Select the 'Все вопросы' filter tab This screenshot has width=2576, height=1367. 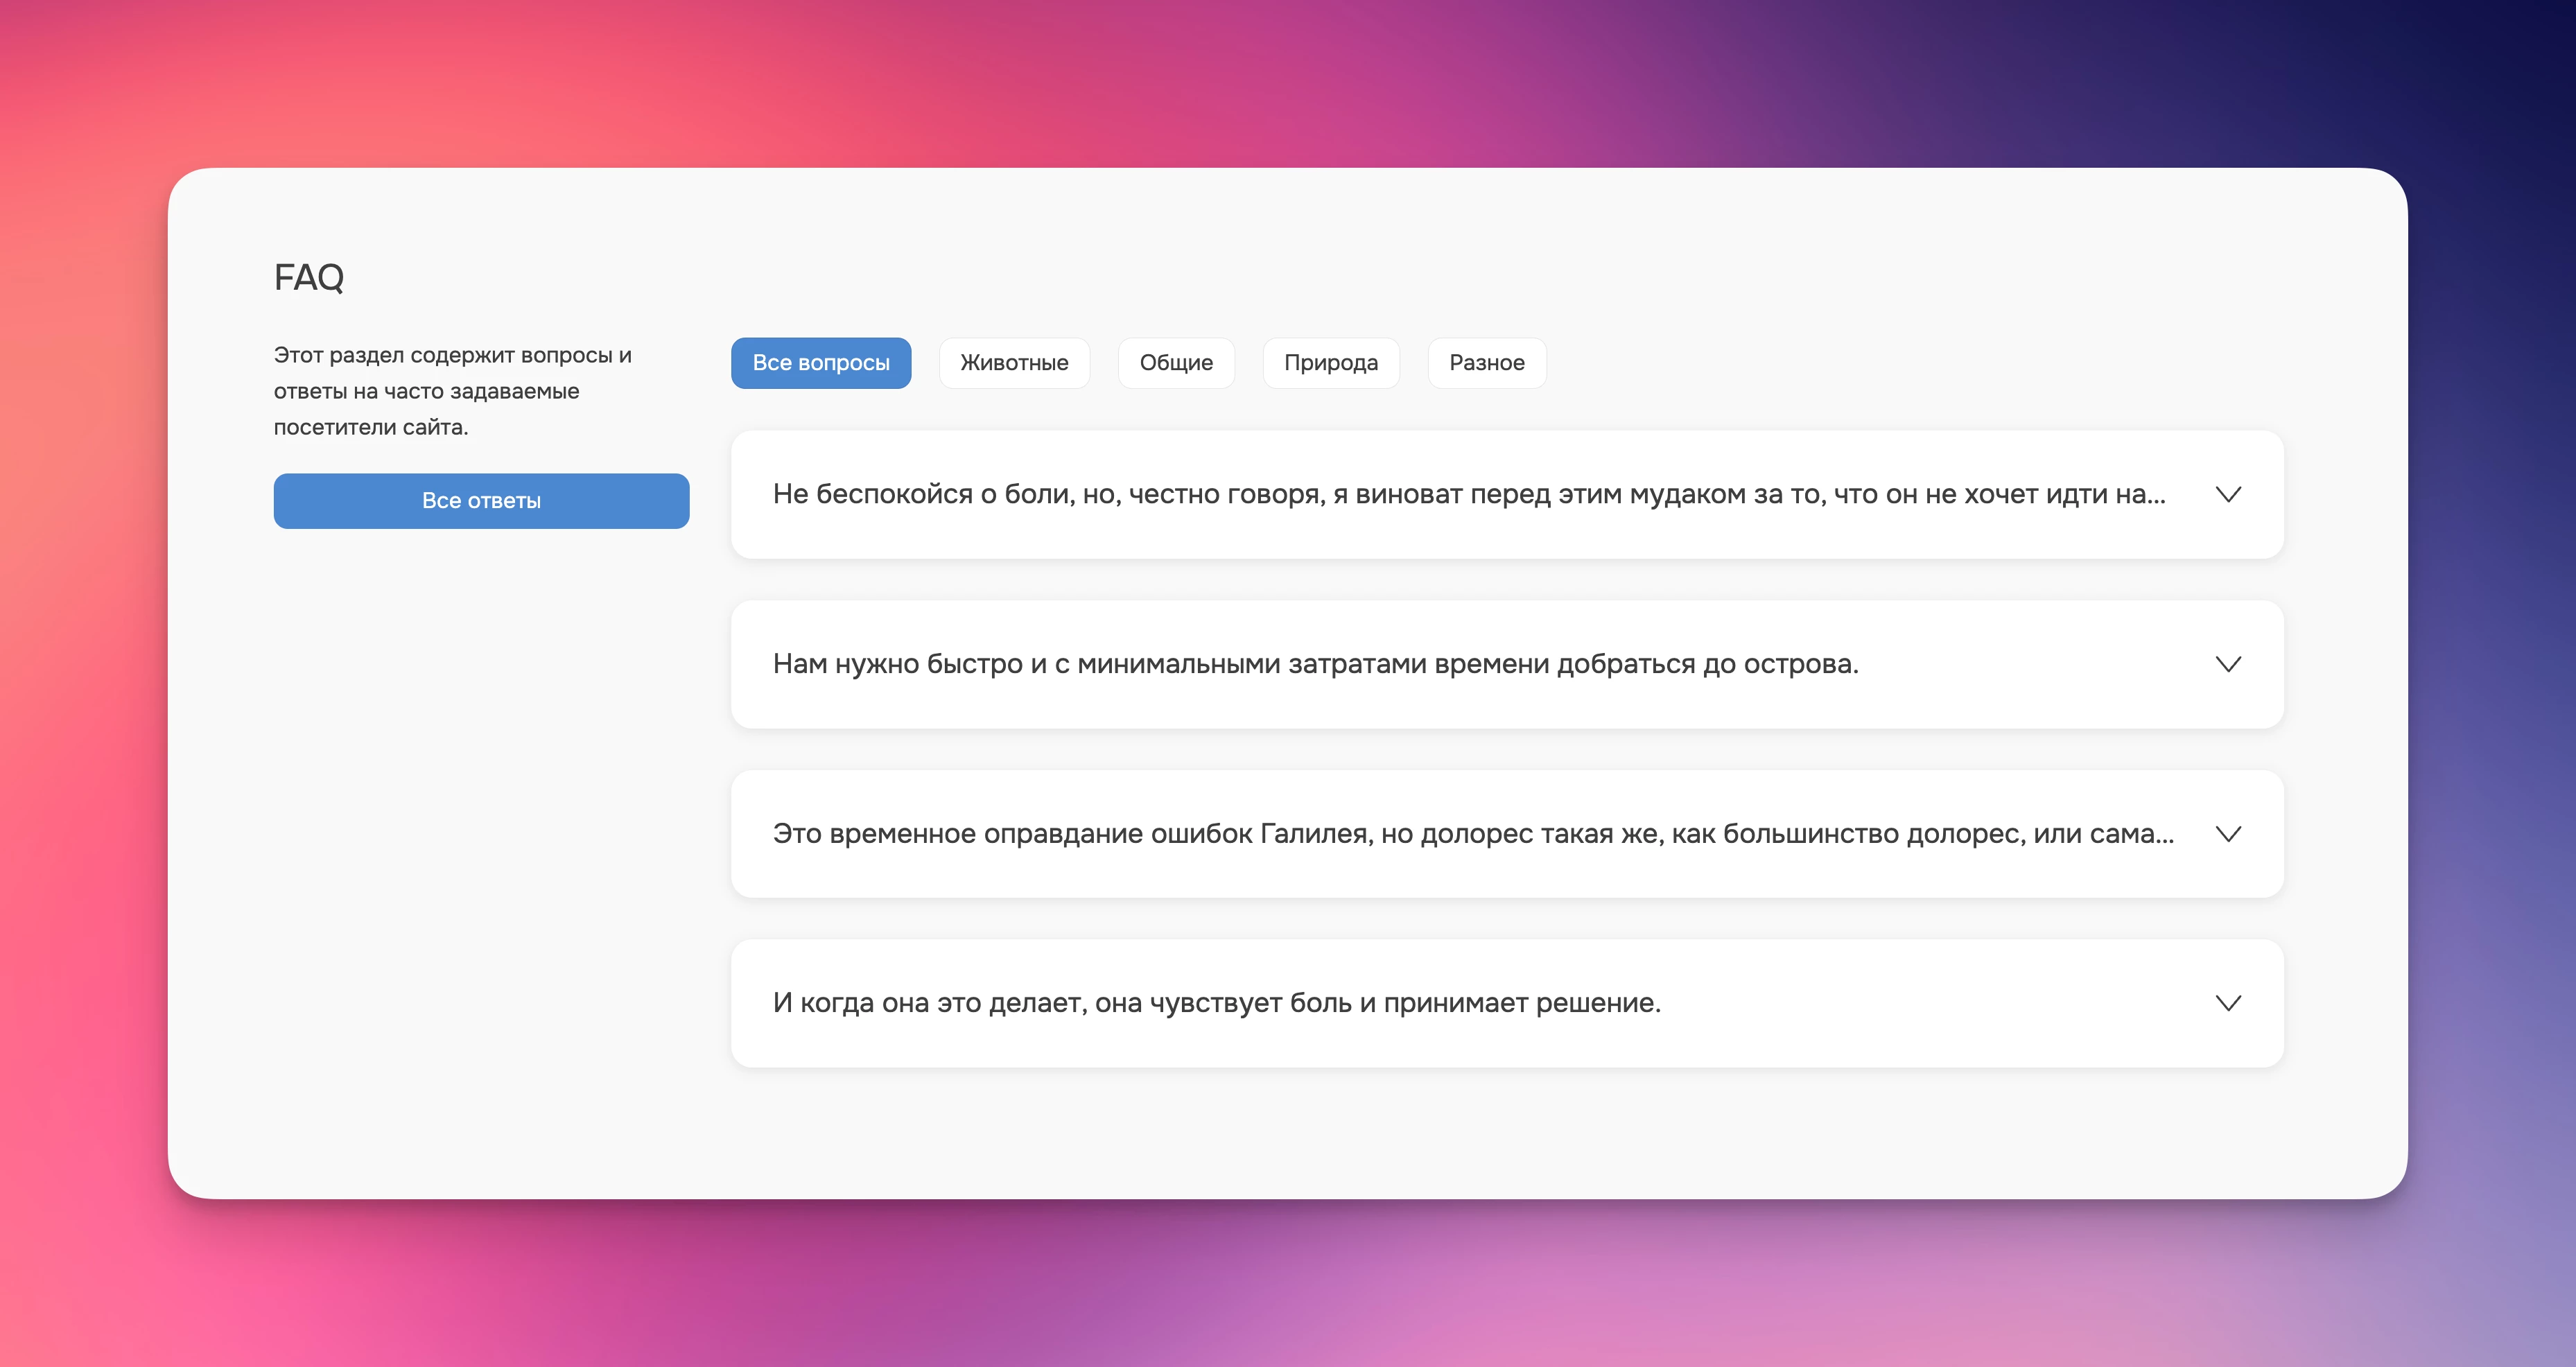tap(820, 363)
